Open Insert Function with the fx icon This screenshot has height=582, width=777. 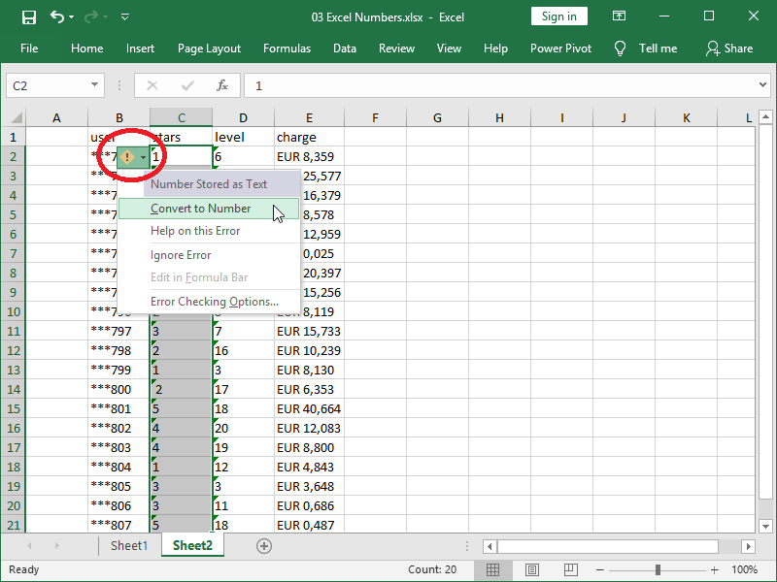click(222, 85)
